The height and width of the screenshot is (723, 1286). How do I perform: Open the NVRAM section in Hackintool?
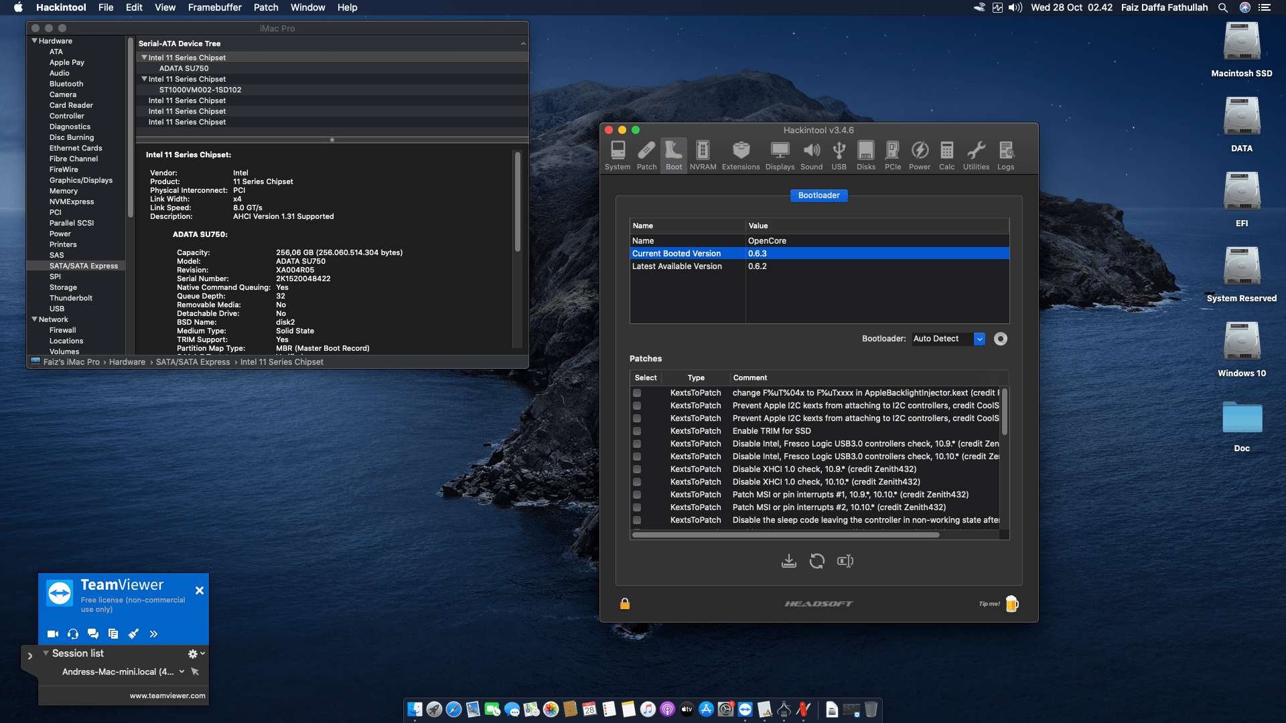point(703,155)
